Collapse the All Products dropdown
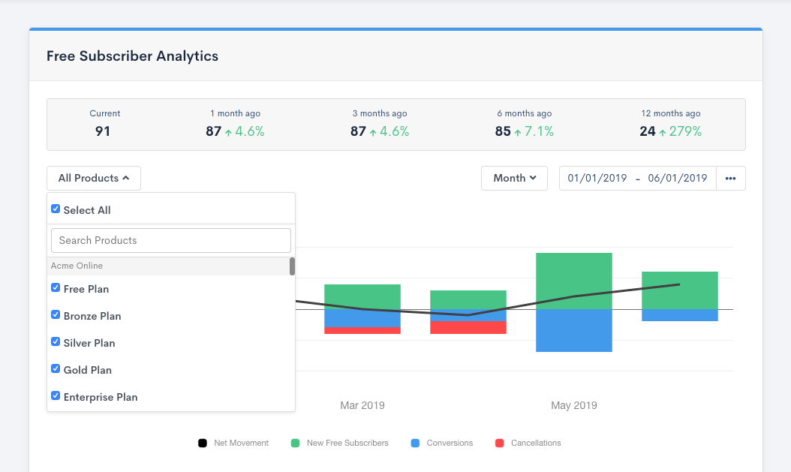 pos(93,178)
